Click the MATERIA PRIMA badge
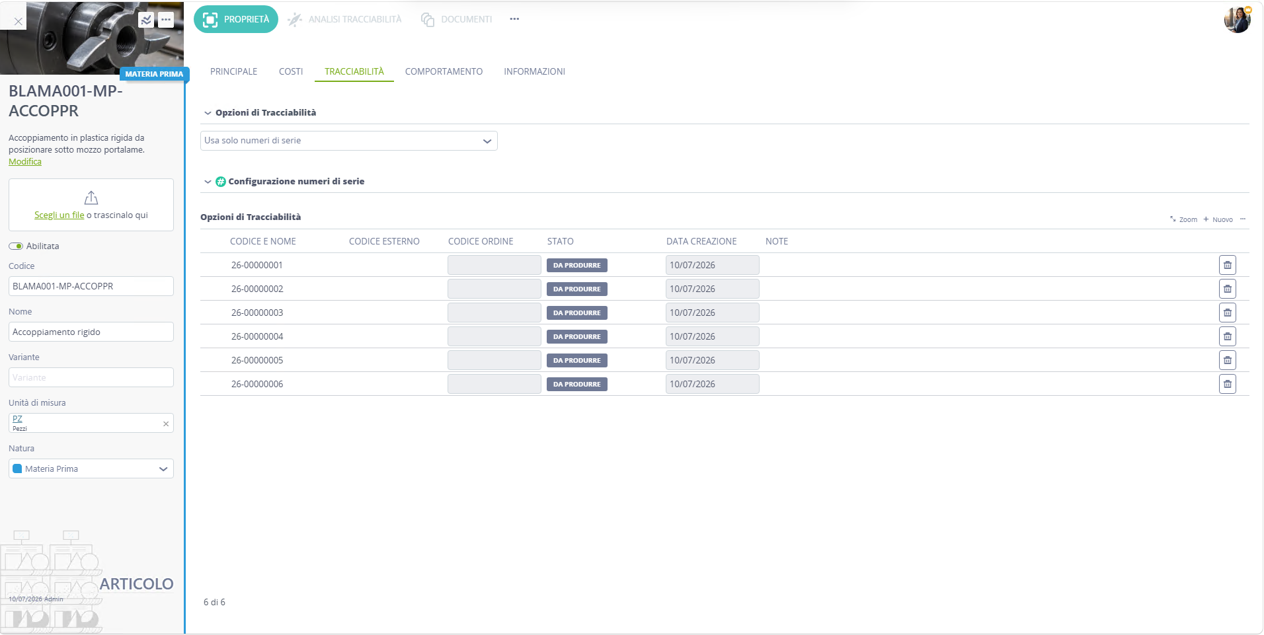This screenshot has height=635, width=1264. pyautogui.click(x=154, y=74)
